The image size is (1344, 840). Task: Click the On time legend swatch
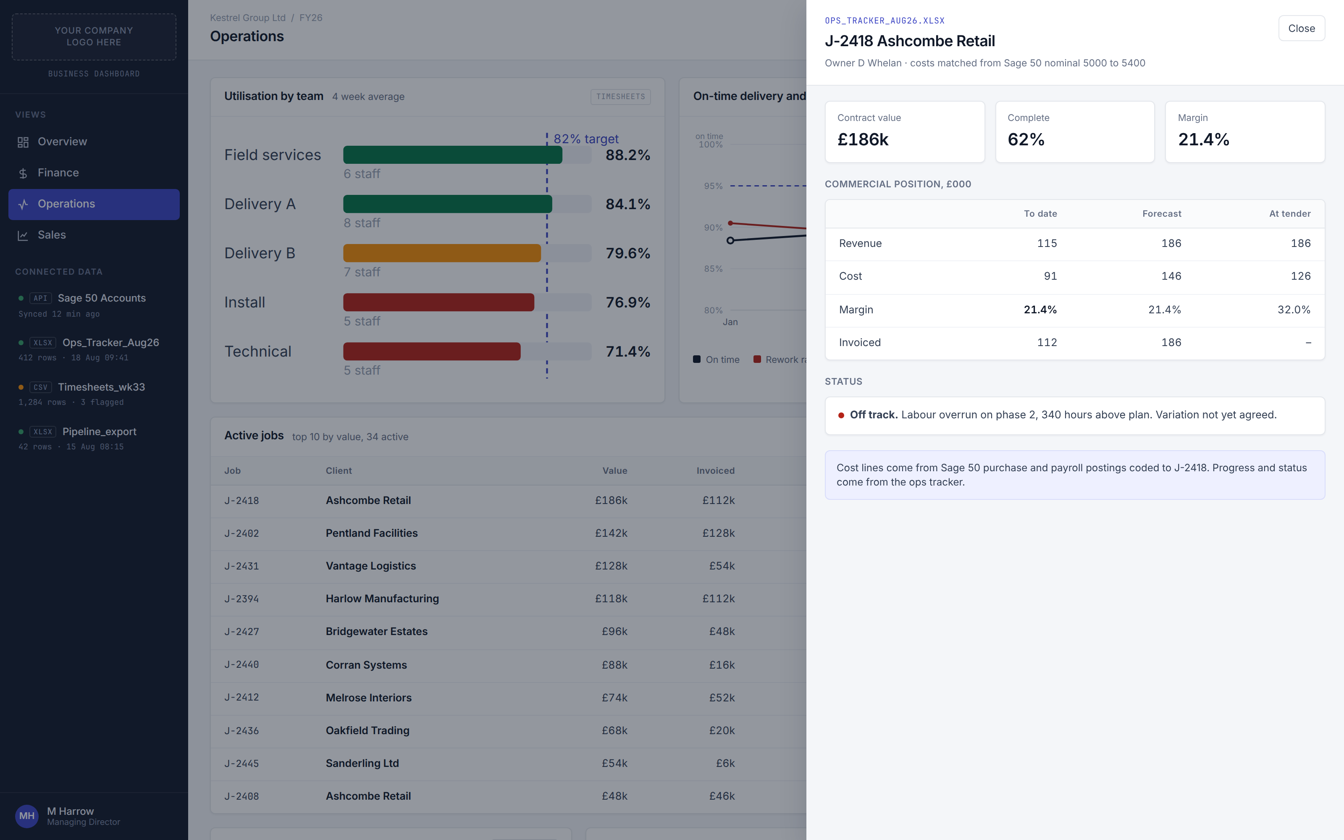[x=696, y=359]
